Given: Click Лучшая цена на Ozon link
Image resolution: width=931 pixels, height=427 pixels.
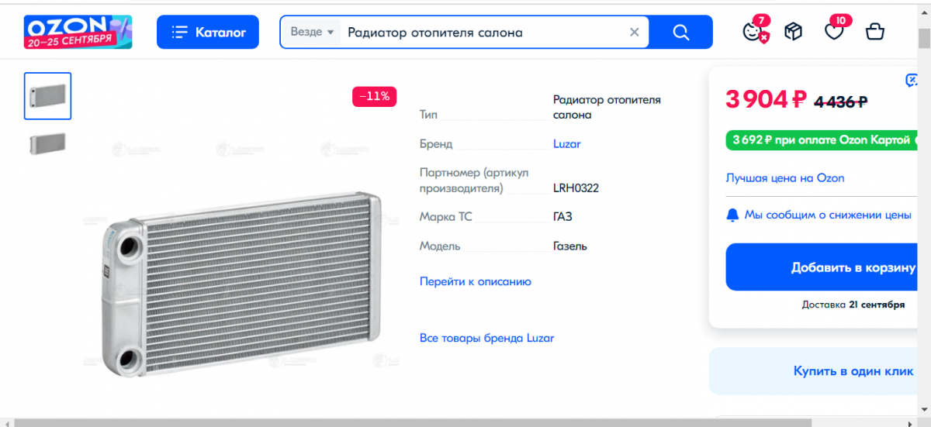Looking at the screenshot, I should coord(784,178).
